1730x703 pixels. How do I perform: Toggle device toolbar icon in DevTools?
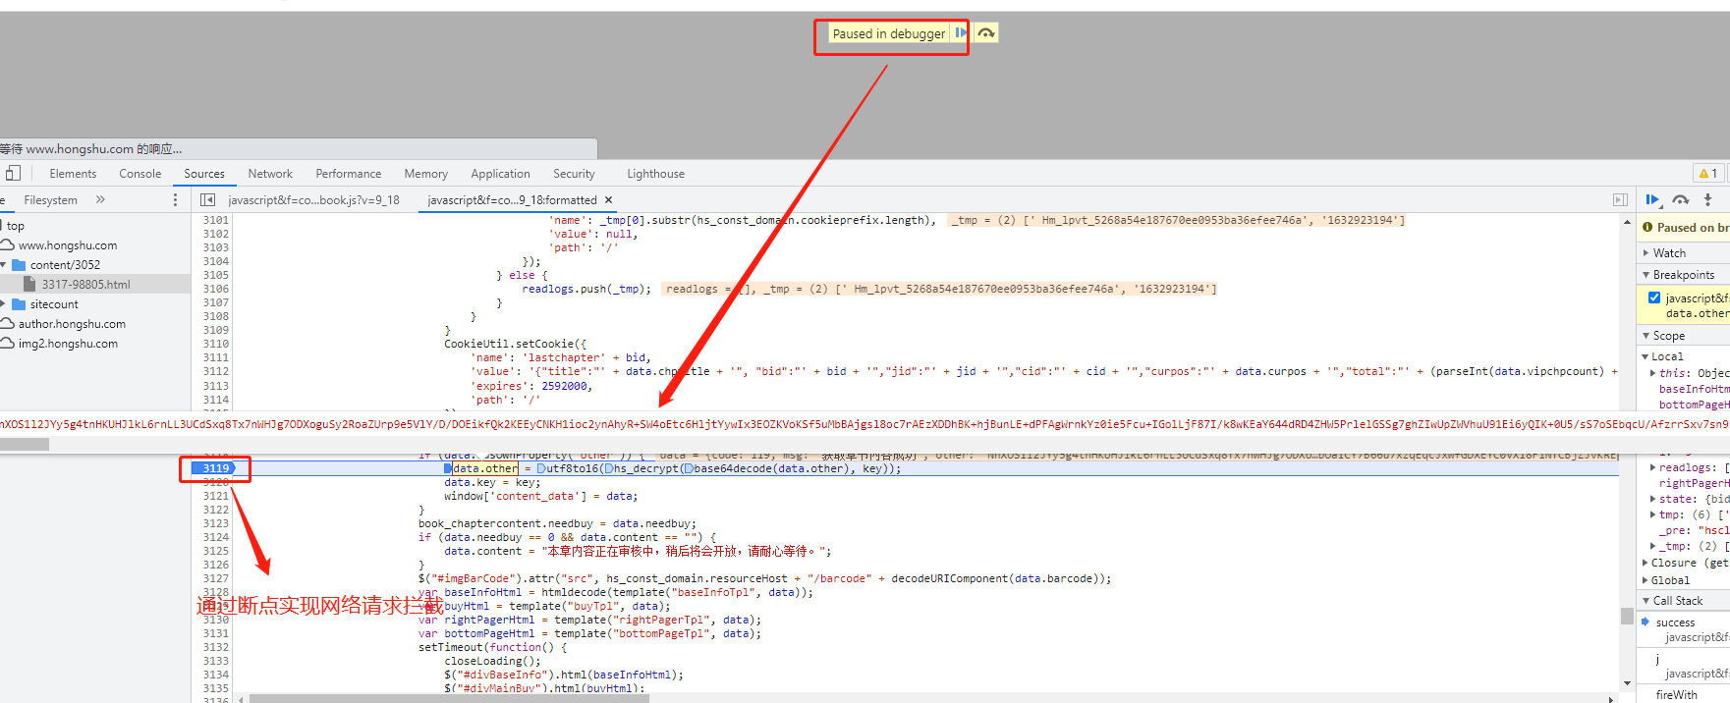[13, 174]
